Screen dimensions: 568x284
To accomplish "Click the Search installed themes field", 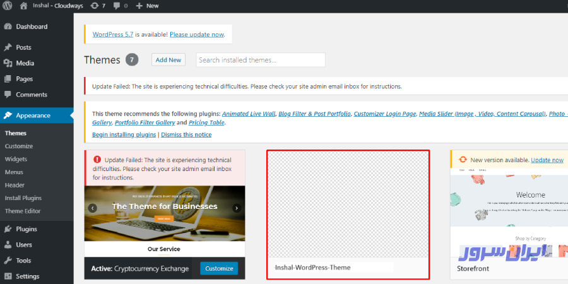I will (x=260, y=60).
